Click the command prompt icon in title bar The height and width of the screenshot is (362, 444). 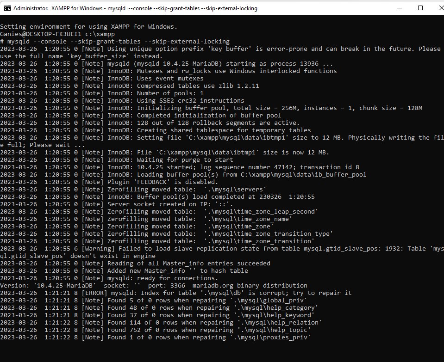coord(7,8)
